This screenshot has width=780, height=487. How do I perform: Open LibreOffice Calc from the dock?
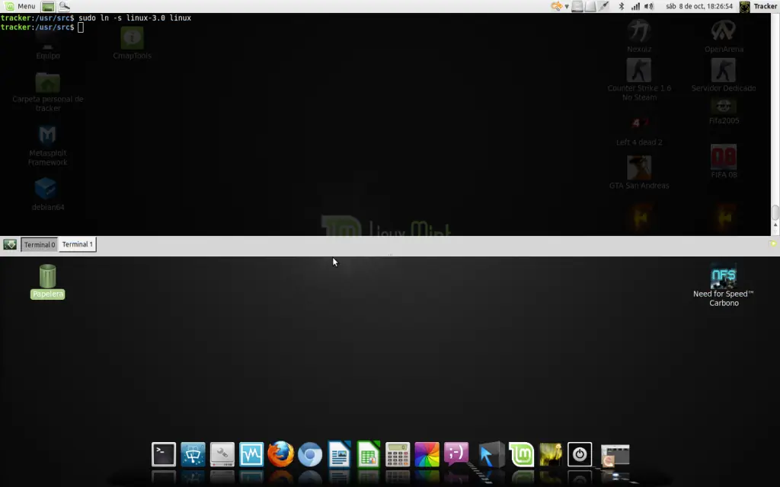pyautogui.click(x=369, y=454)
